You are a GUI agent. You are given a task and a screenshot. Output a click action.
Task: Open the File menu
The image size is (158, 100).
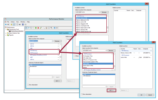tap(8, 22)
